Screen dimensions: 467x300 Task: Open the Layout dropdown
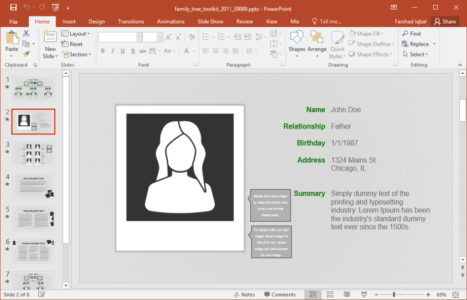[76, 33]
